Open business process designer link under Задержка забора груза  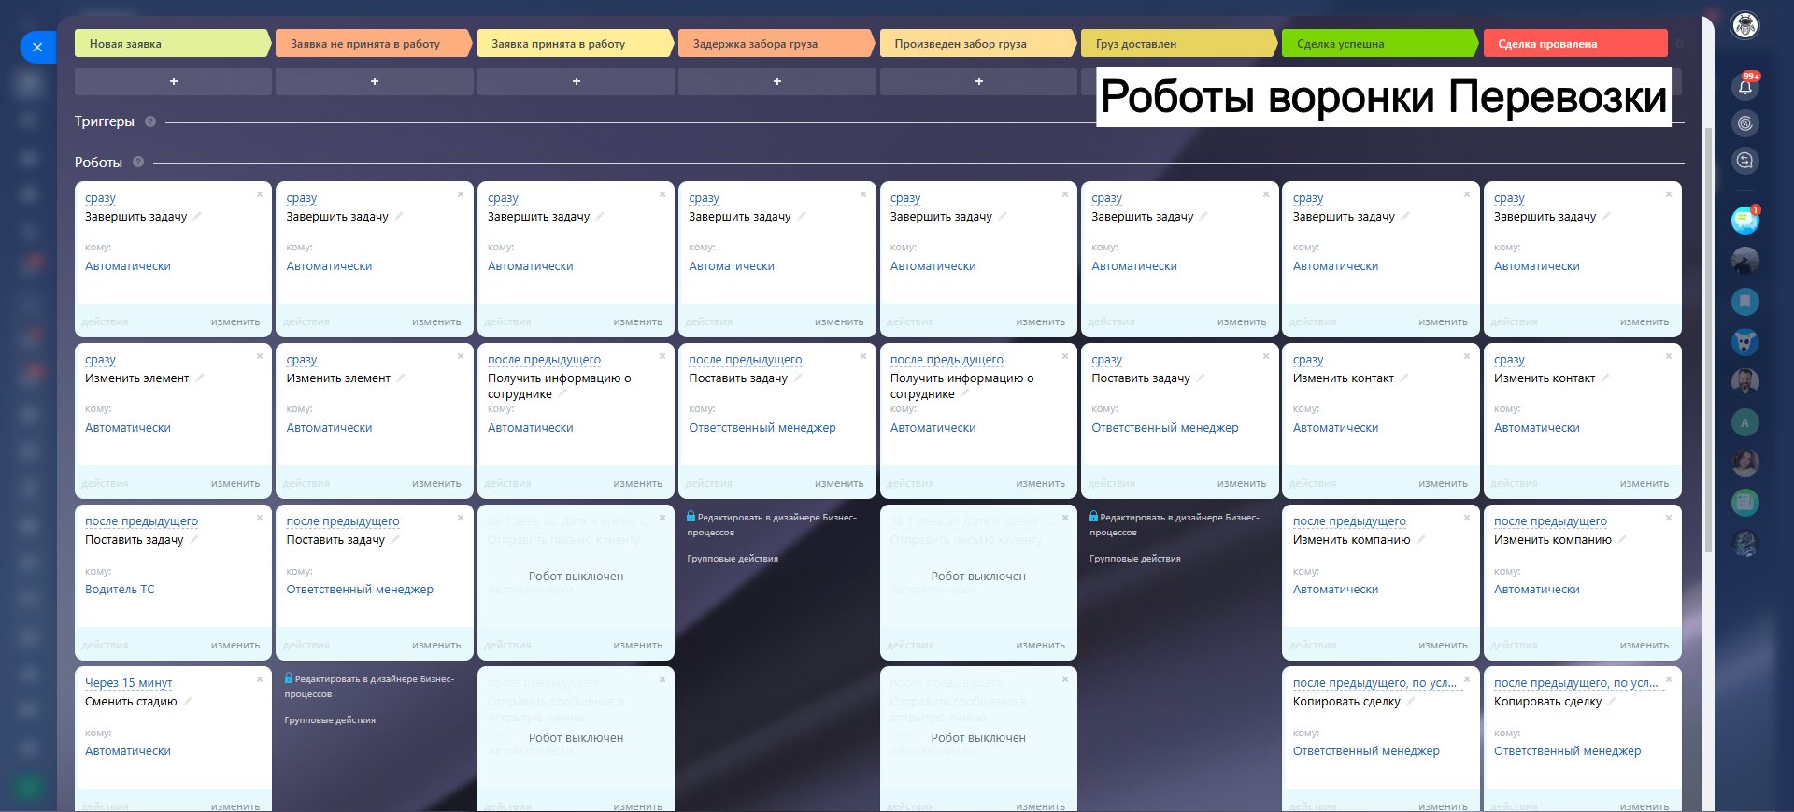pyautogui.click(x=772, y=524)
